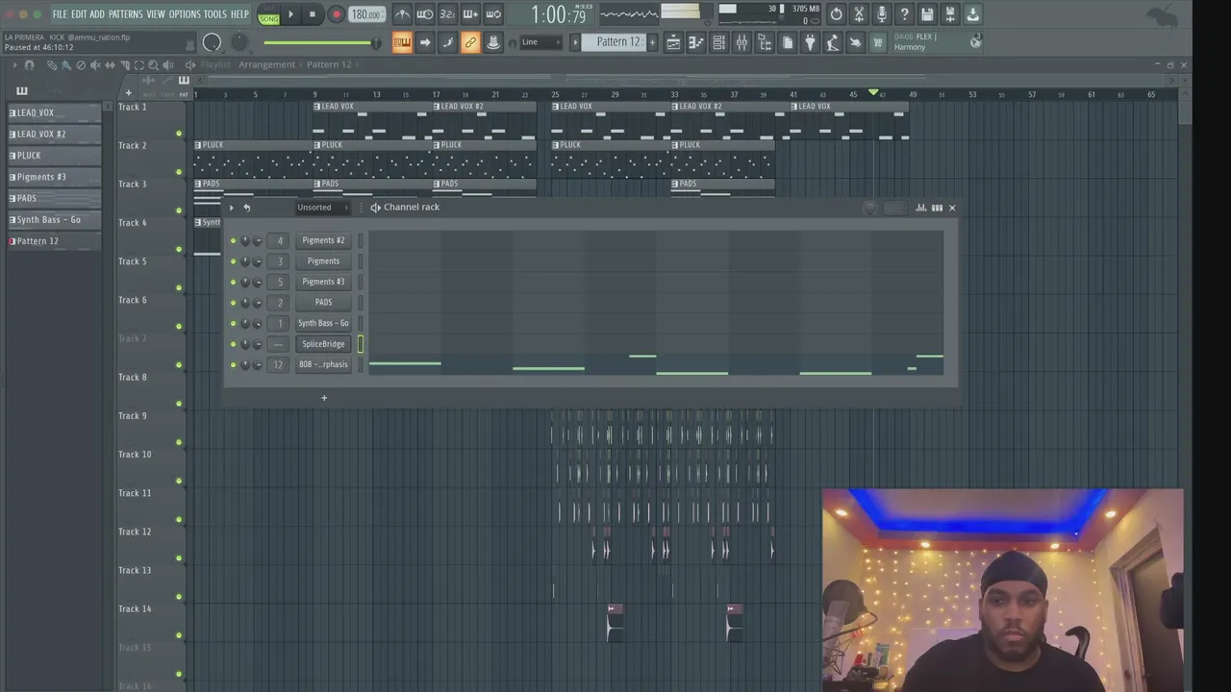Mute the 808 channel green LED
The image size is (1231, 692).
[x=233, y=365]
